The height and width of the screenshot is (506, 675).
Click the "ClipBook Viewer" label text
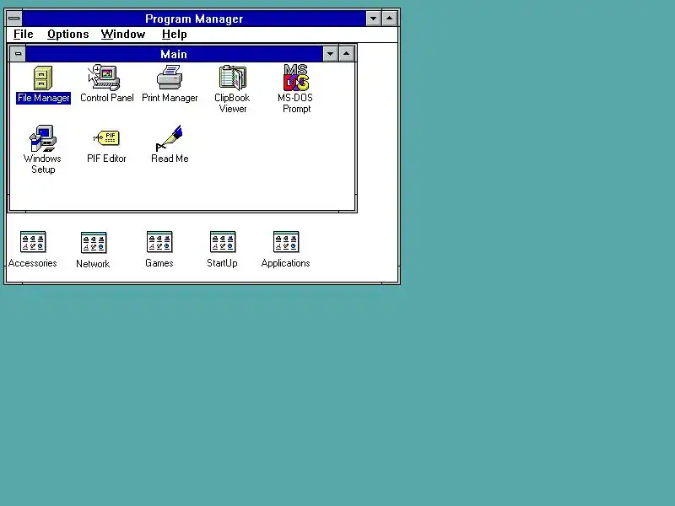233,103
